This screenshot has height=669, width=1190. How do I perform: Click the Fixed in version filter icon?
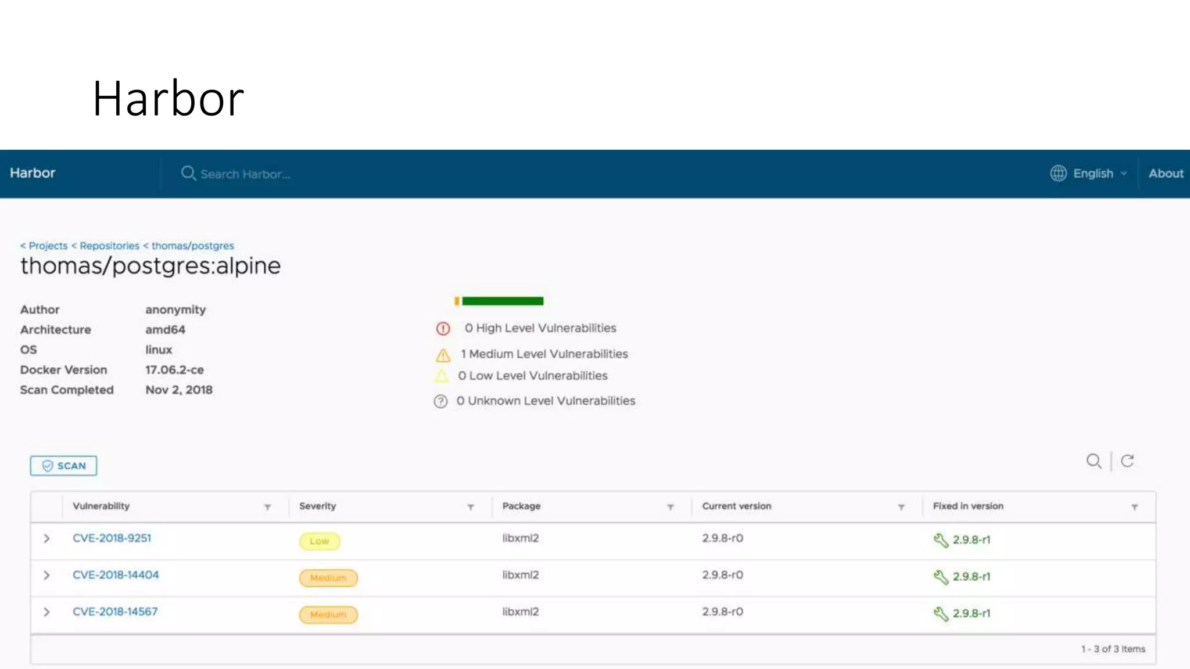(1134, 507)
